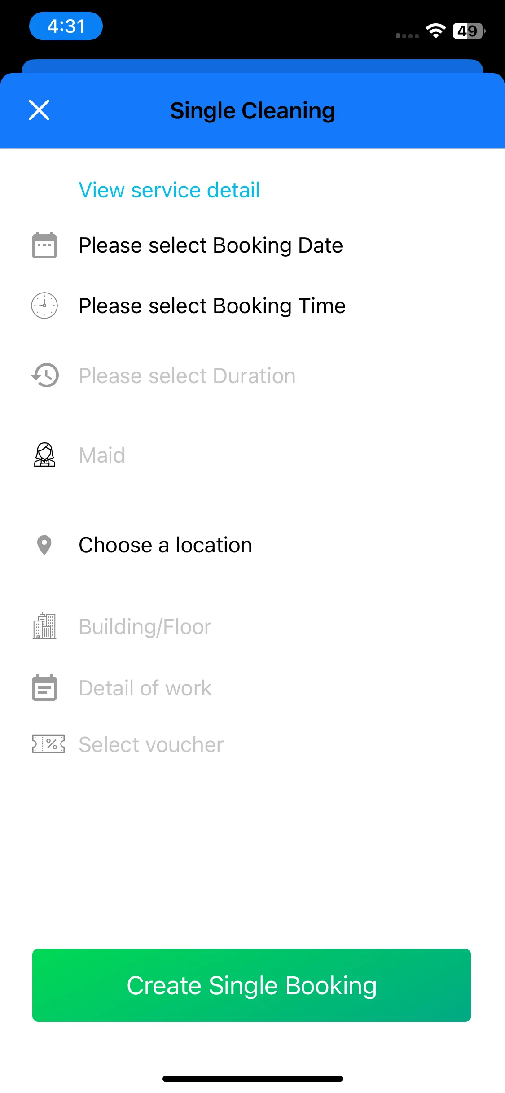
Task: Open View service detail link
Action: (x=169, y=190)
